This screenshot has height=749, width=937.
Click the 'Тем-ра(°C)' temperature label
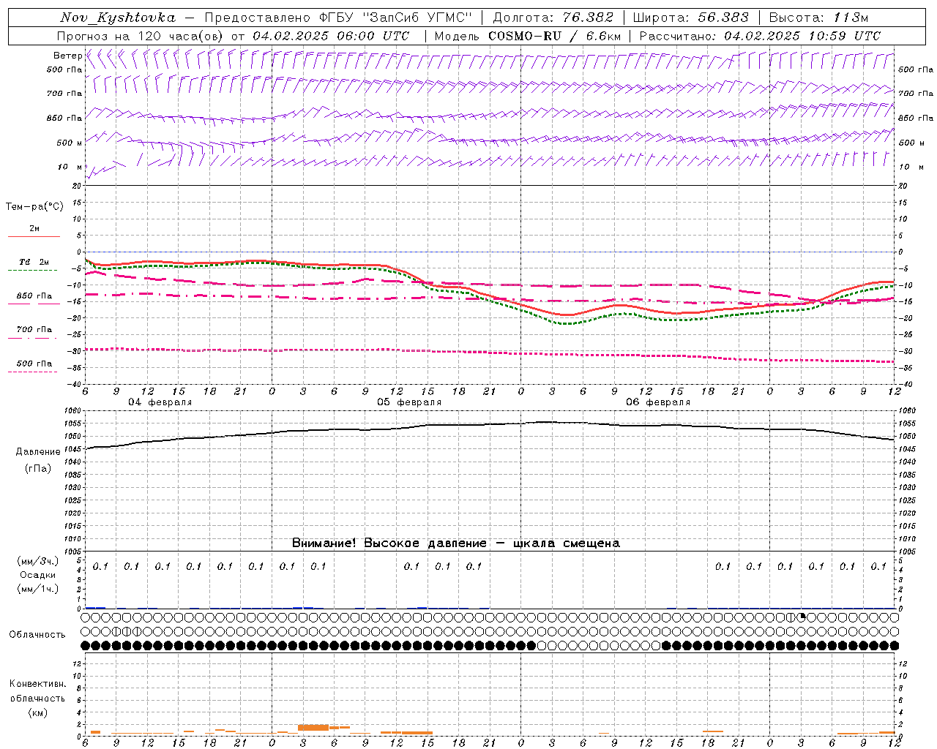[x=34, y=206]
